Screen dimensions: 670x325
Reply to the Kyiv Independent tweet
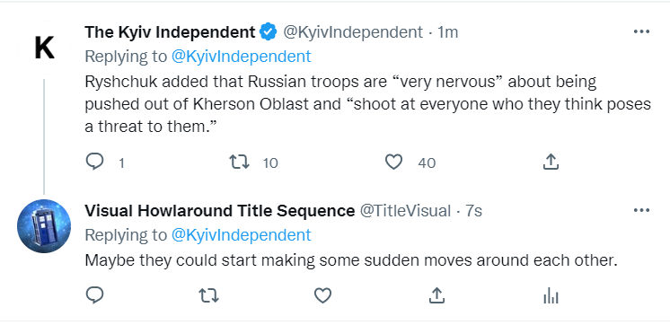click(x=94, y=162)
